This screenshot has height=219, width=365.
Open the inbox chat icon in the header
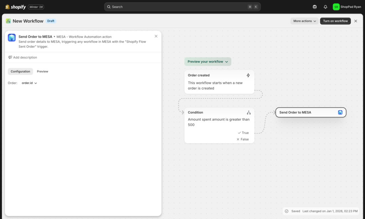pos(314,6)
